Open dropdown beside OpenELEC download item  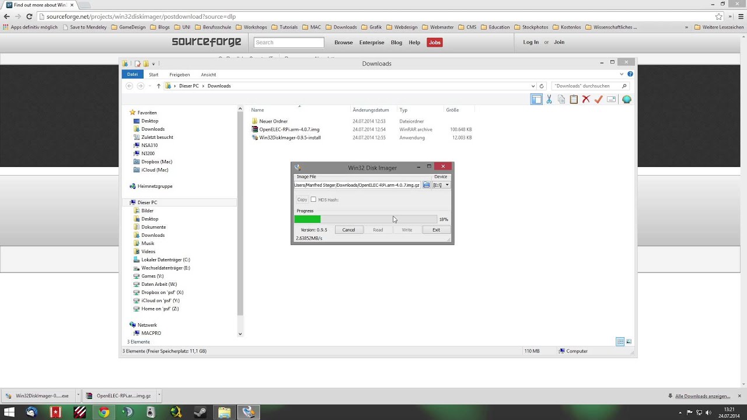[159, 395]
